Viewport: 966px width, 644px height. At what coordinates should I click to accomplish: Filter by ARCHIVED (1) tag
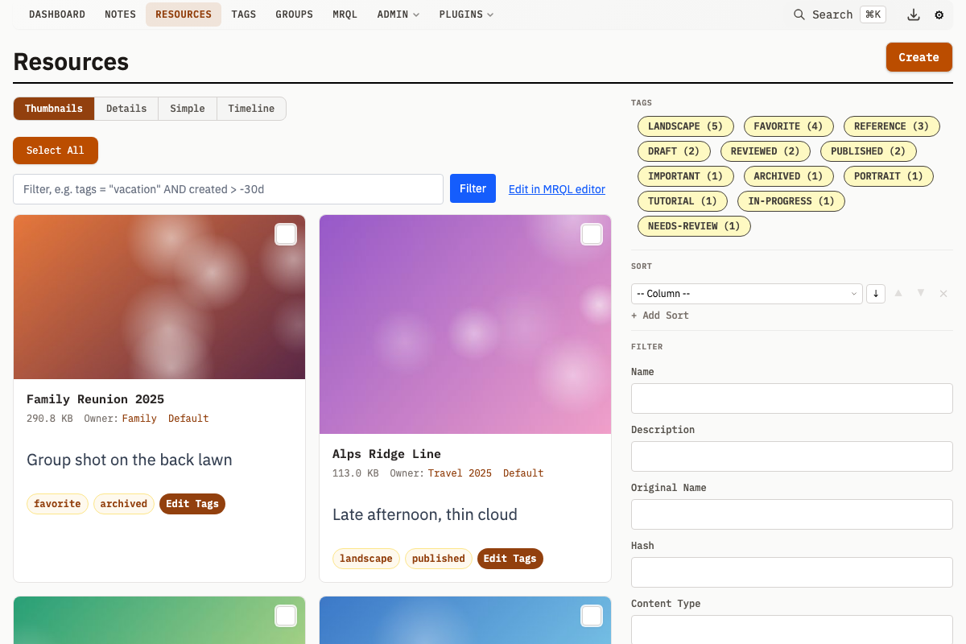(789, 176)
